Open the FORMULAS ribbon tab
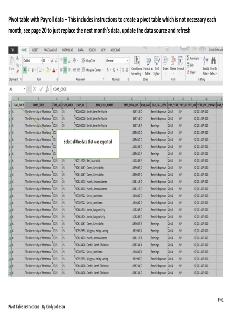 coord(68,50)
